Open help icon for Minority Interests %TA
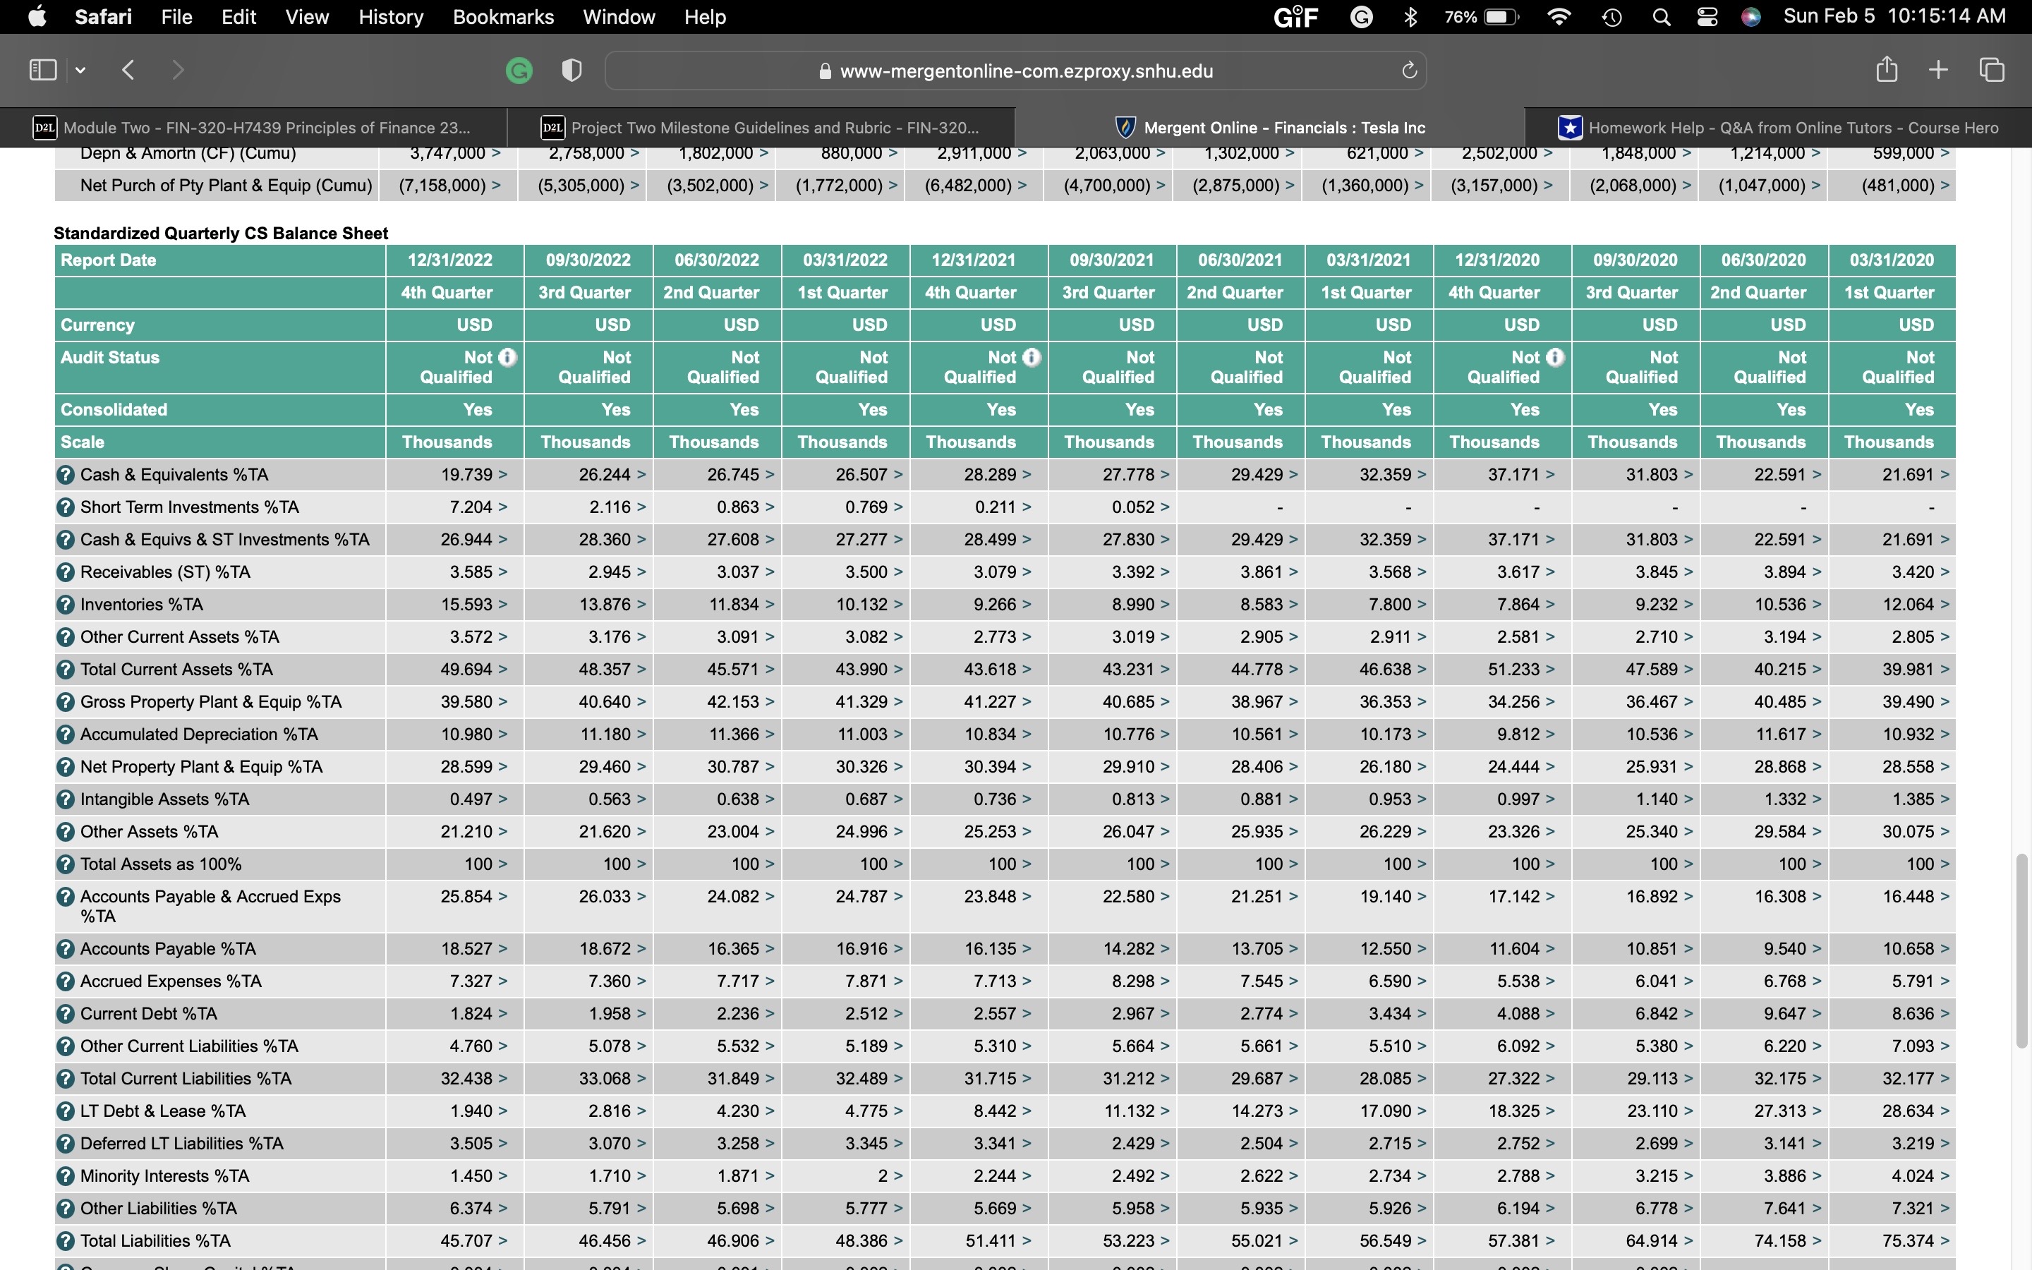 tap(66, 1177)
